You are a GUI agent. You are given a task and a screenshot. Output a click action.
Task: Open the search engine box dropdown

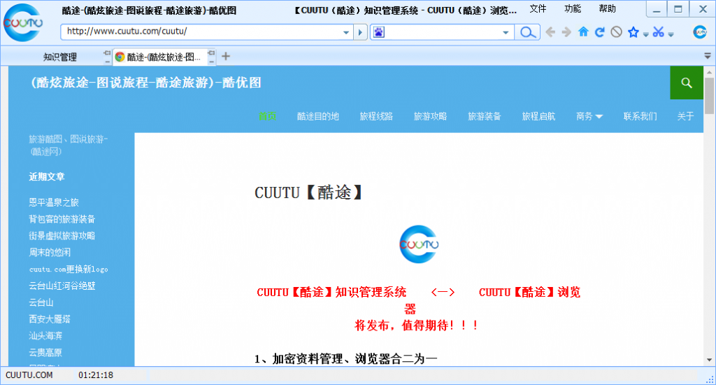[505, 32]
